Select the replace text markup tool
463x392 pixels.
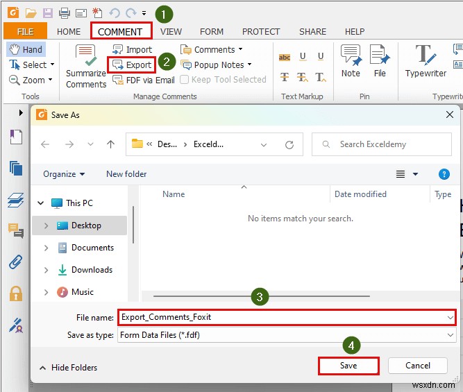pyautogui.click(x=303, y=77)
